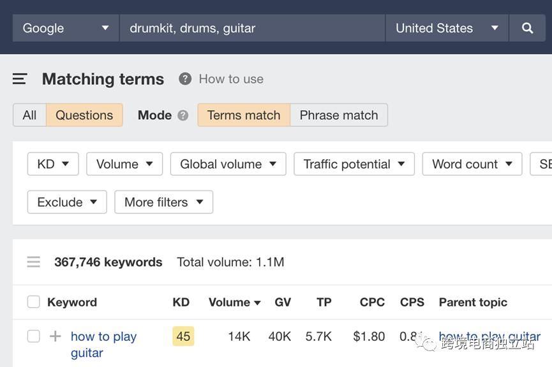Switch mode to Phrase match
Viewport: 552px width, 367px height.
pos(339,115)
